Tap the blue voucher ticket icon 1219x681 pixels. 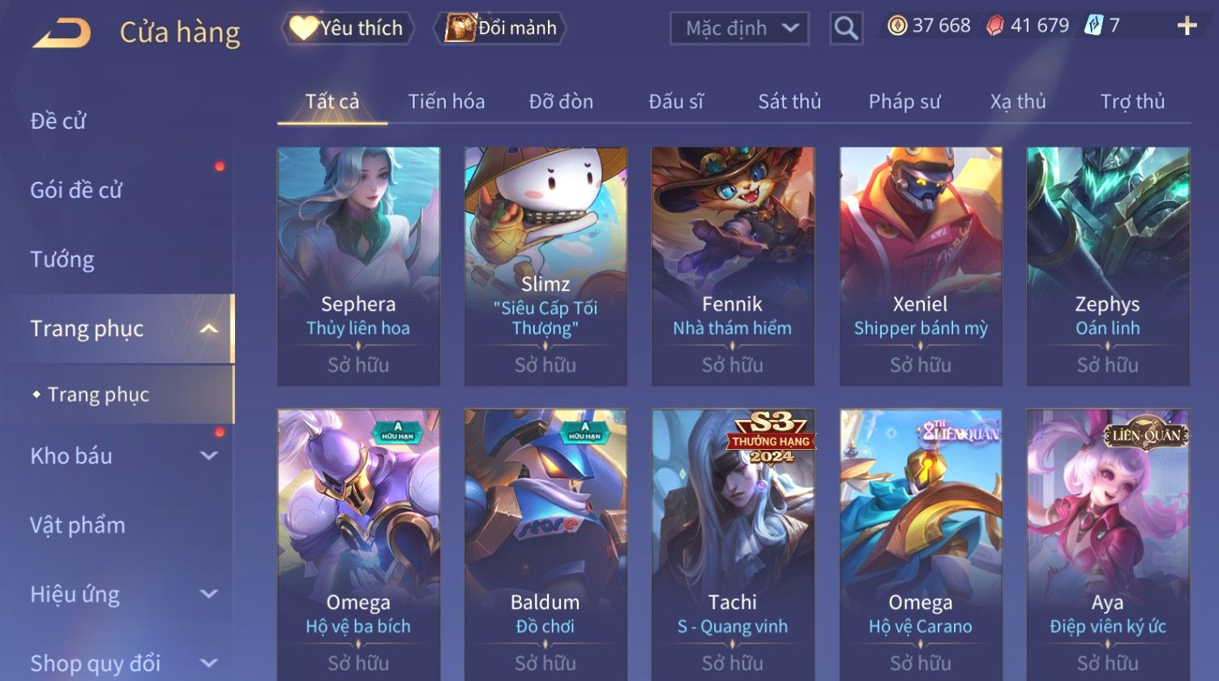[1093, 26]
